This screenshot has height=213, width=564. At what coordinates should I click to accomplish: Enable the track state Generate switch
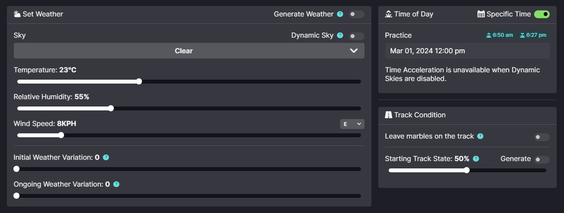[542, 160]
